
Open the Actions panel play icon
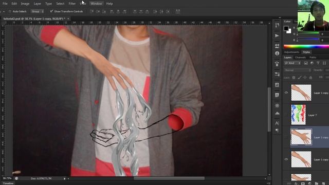click(277, 35)
